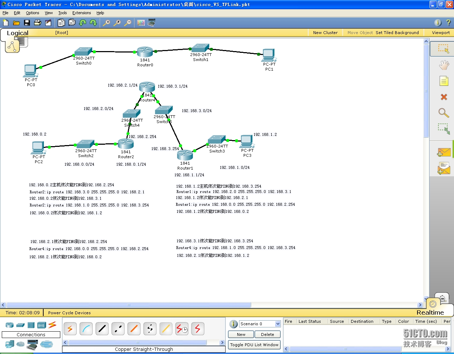Screen dimensions: 454x354
Task: Click the Paste toolbar icon
Action: point(72,23)
